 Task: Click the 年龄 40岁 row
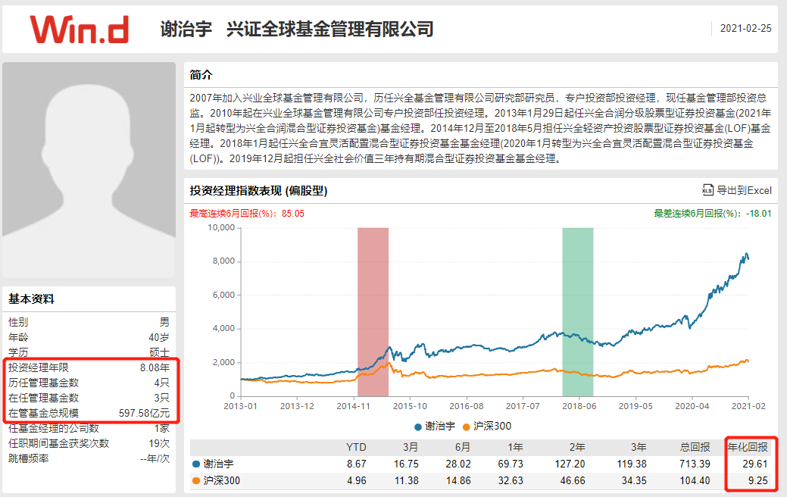tap(89, 337)
